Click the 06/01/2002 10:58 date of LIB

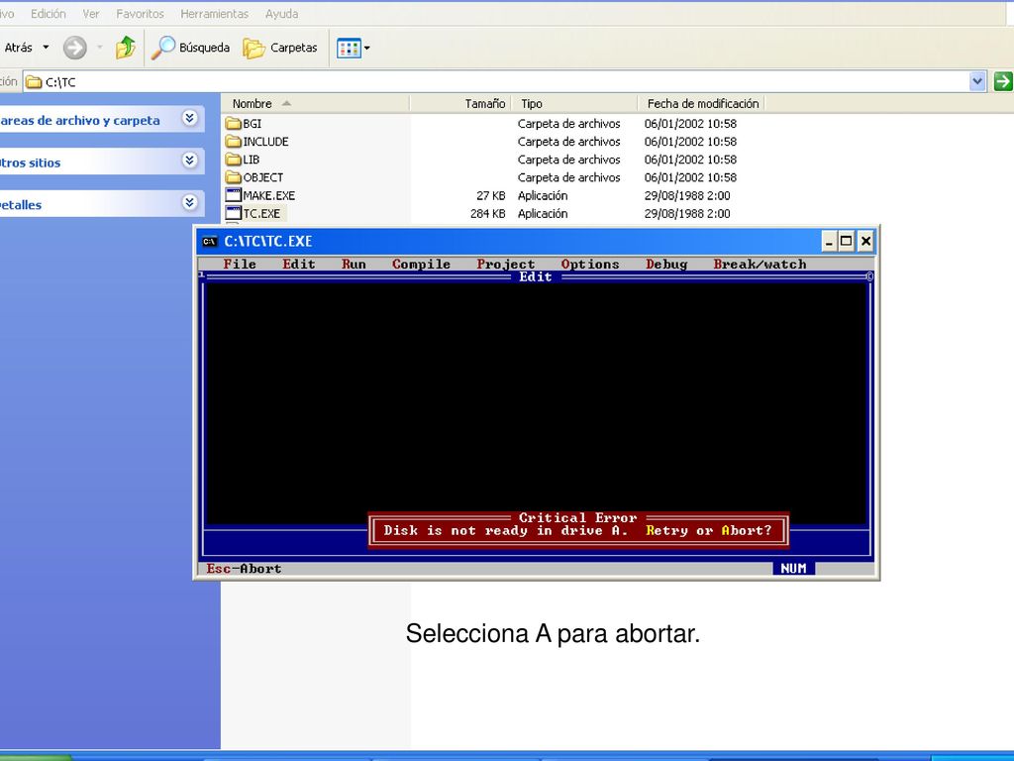click(x=690, y=160)
